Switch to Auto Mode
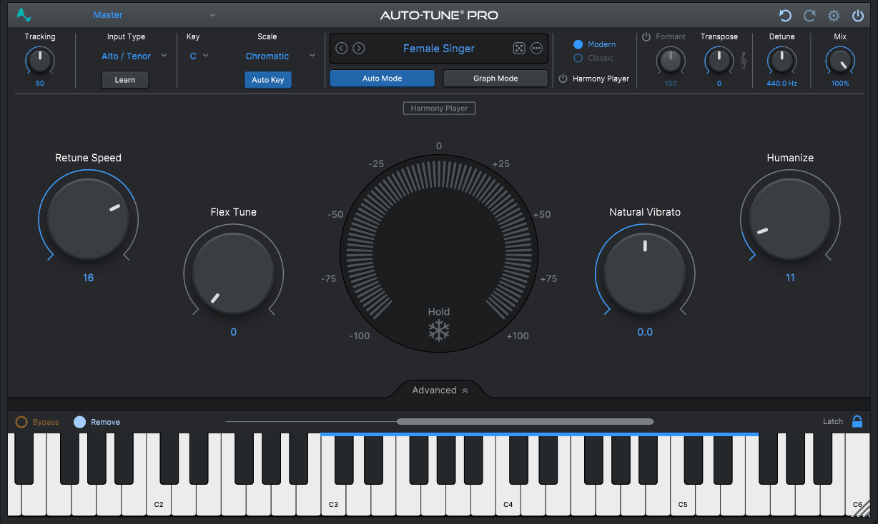The width and height of the screenshot is (878, 524). pos(382,79)
